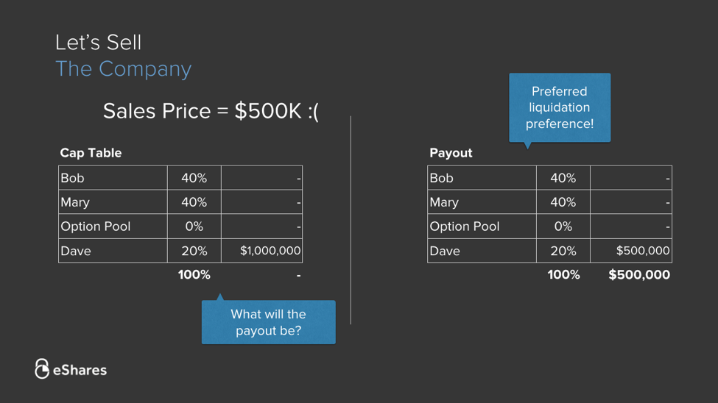This screenshot has width=718, height=403.
Task: Select the "Sales Price = $500K" heading
Action: [x=211, y=111]
